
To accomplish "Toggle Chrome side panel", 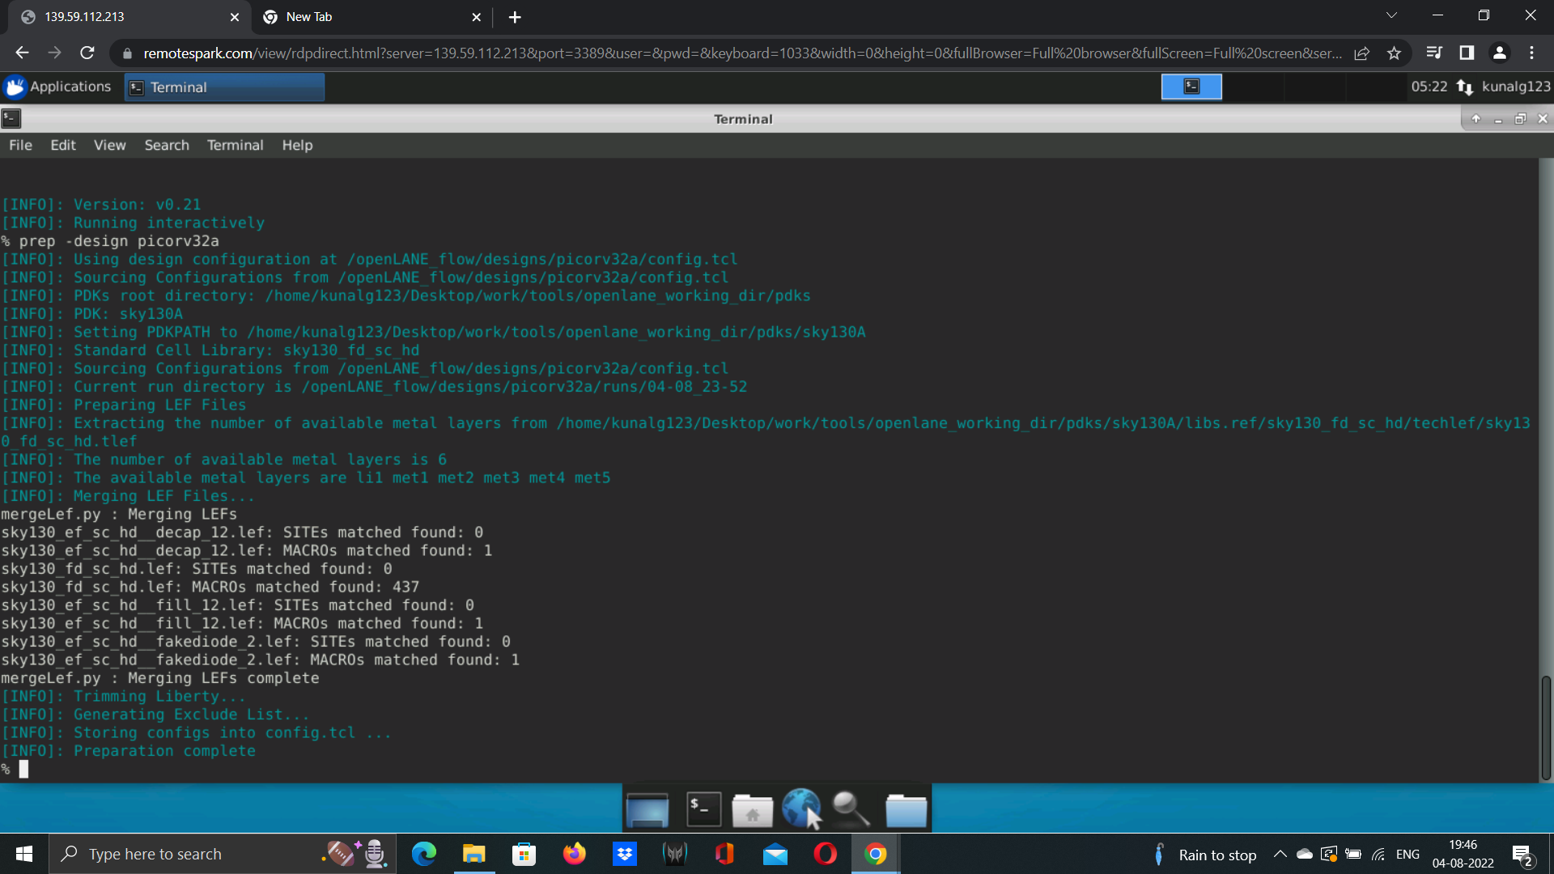I will [1467, 53].
